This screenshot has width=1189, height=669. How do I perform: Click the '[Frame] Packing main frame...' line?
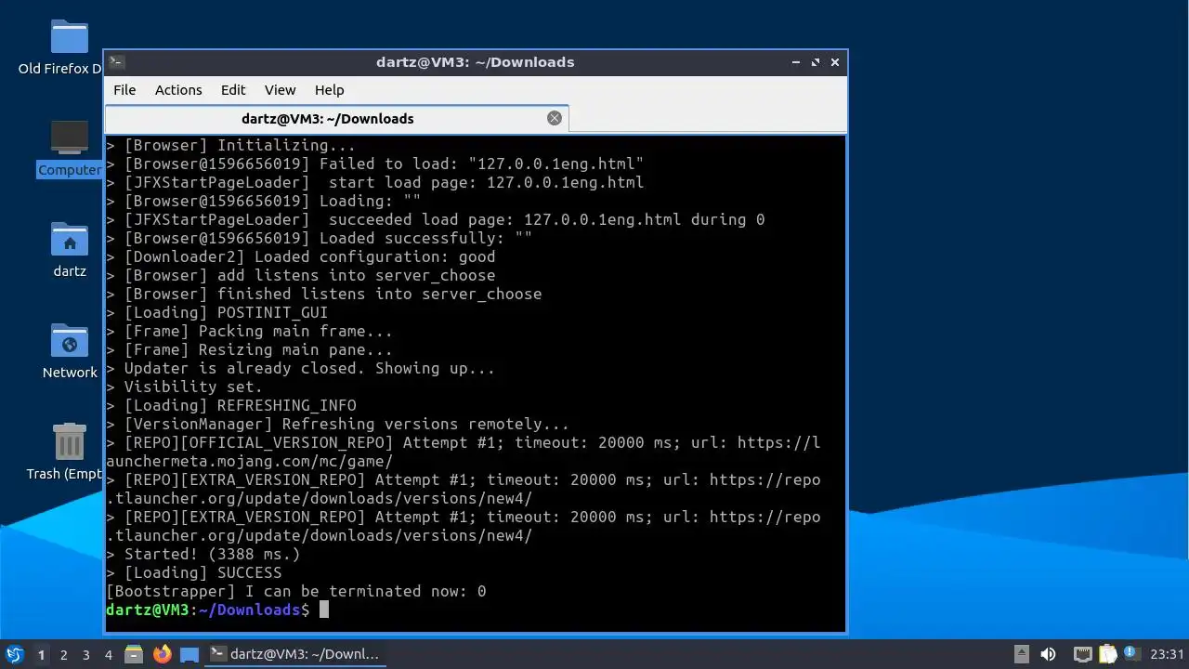tap(249, 331)
